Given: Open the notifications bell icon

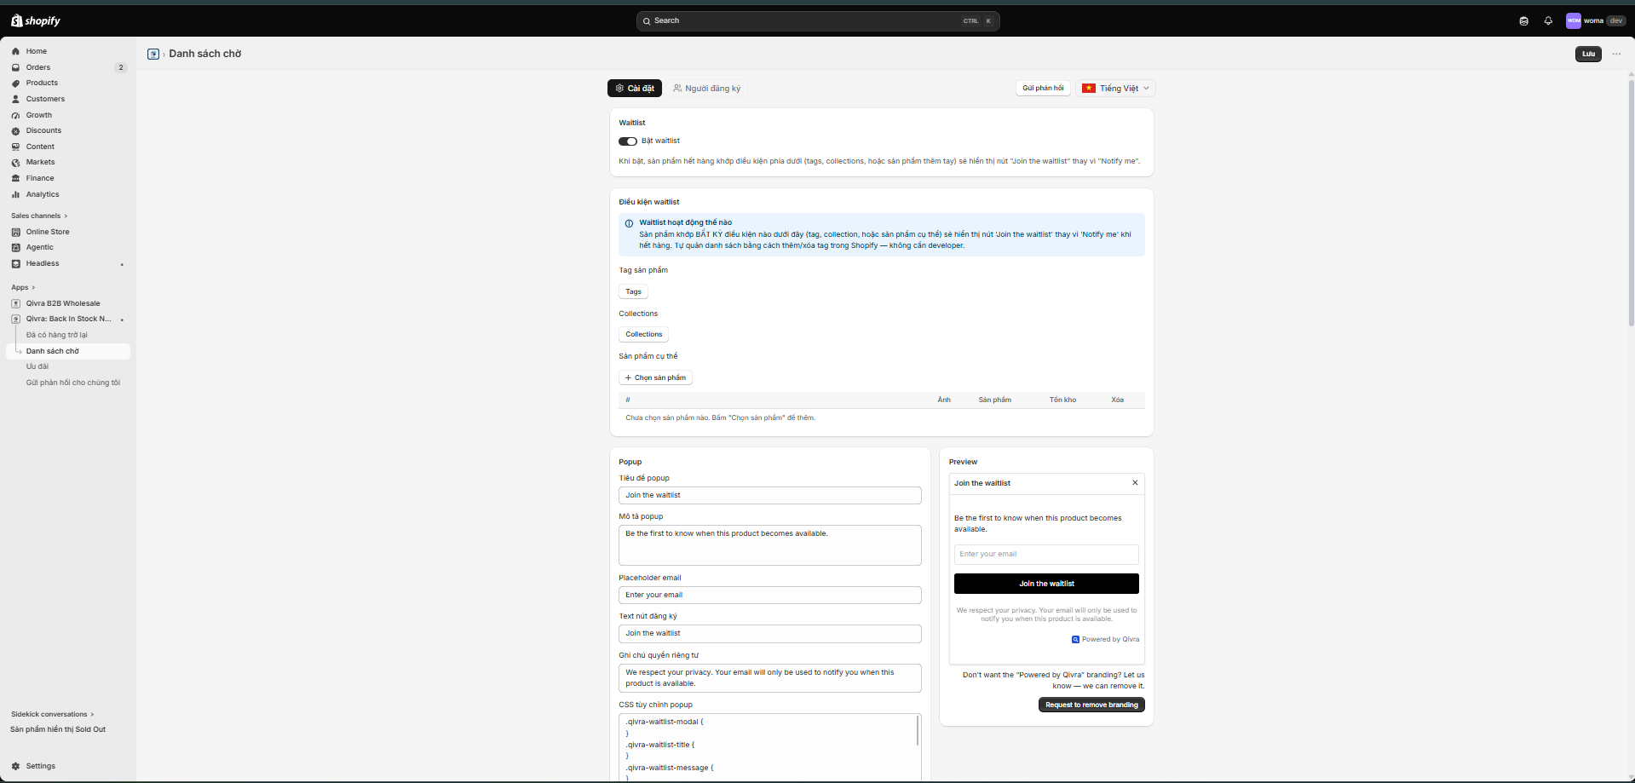Looking at the screenshot, I should (x=1548, y=20).
